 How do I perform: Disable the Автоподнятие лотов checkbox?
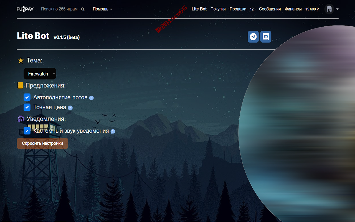click(x=27, y=97)
